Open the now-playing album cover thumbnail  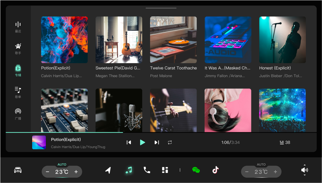tap(39, 142)
